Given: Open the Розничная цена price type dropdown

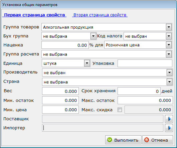Looking at the screenshot, I should coord(169,45).
